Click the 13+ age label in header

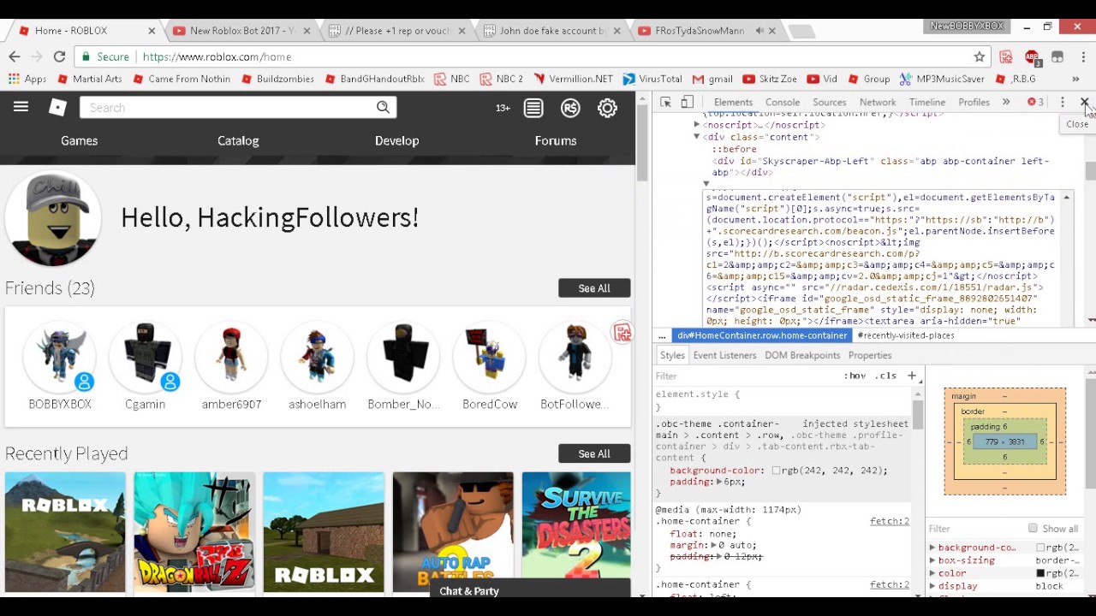503,108
